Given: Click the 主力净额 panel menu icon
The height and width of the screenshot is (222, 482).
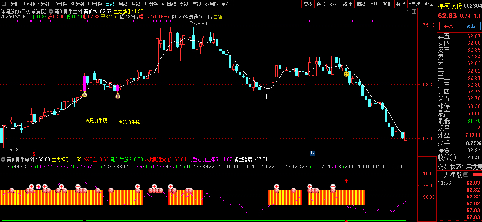Looking at the screenshot, I should [466, 175].
